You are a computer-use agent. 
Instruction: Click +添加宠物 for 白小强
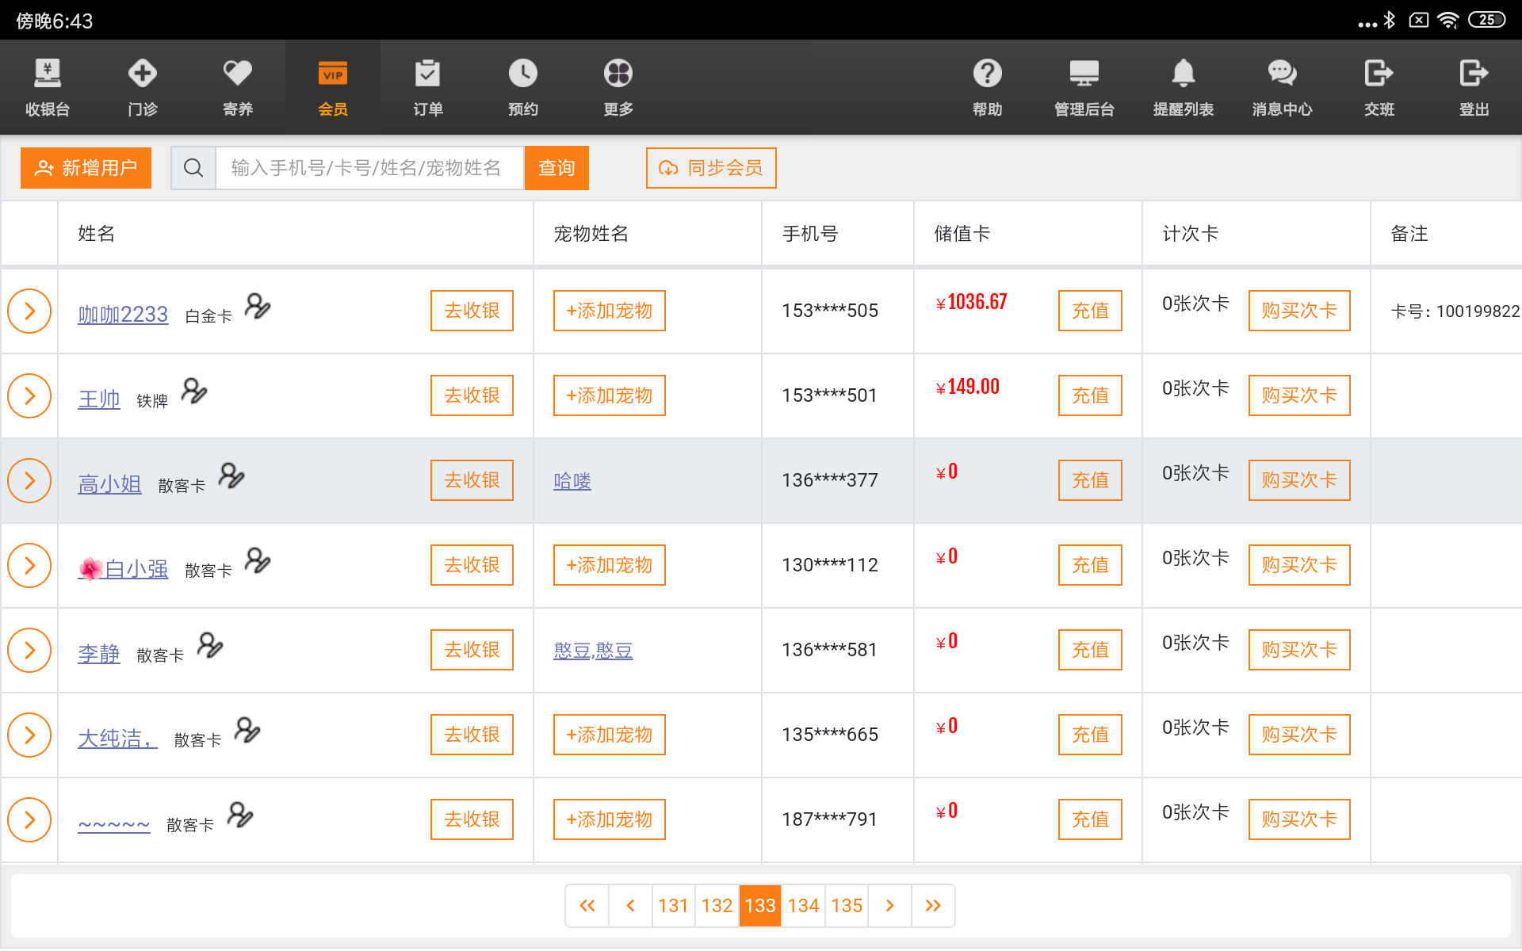coord(609,565)
